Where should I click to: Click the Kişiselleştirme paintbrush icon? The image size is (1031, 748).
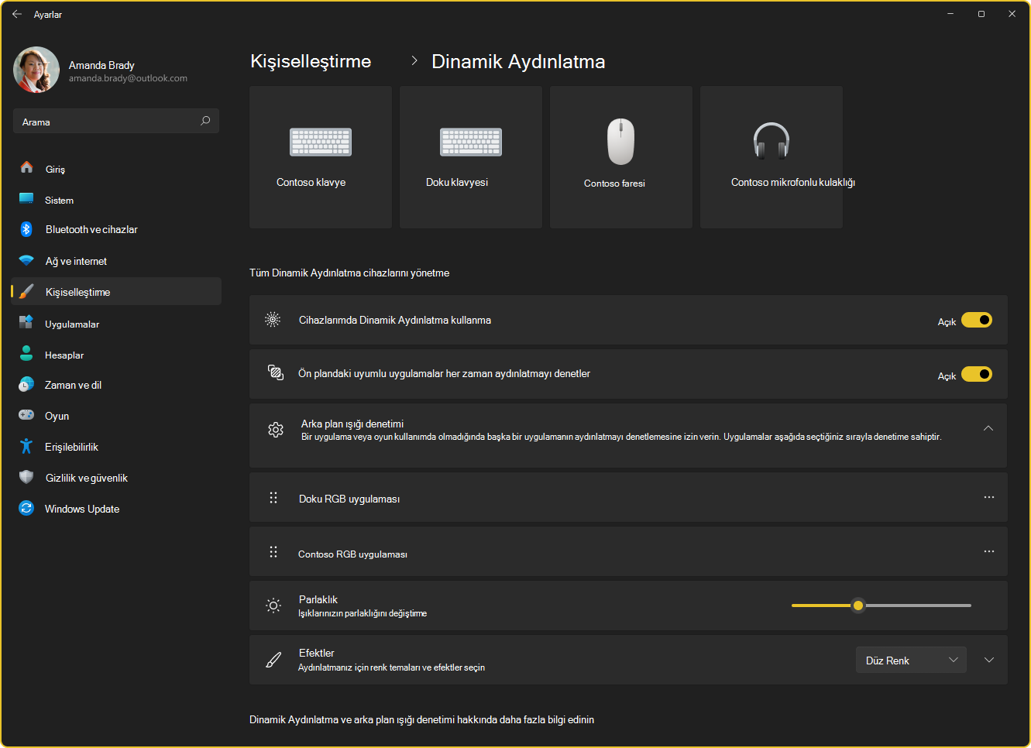click(26, 292)
